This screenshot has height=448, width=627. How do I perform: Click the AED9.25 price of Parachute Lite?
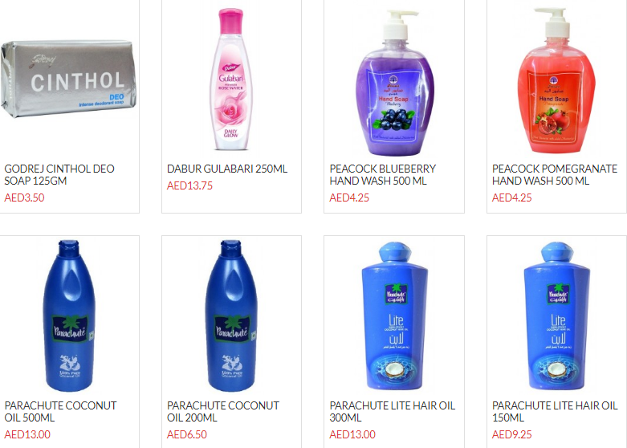[512, 434]
